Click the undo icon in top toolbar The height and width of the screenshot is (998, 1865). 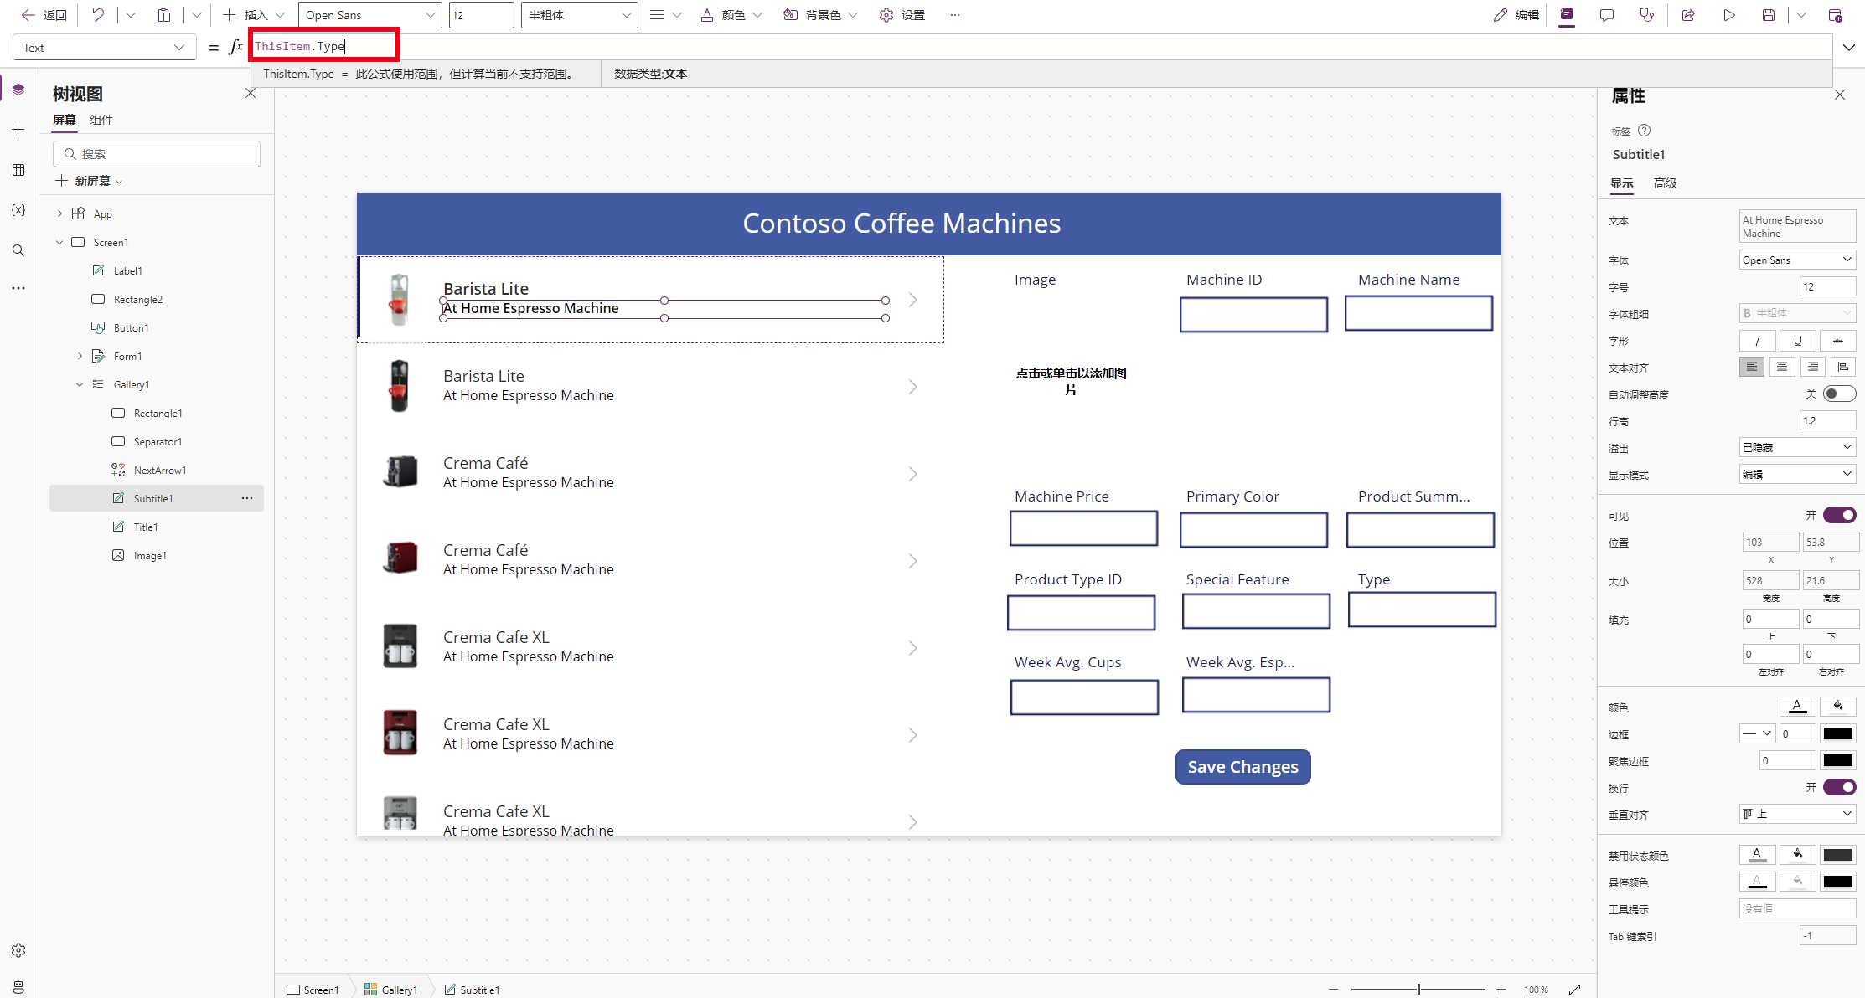point(98,15)
